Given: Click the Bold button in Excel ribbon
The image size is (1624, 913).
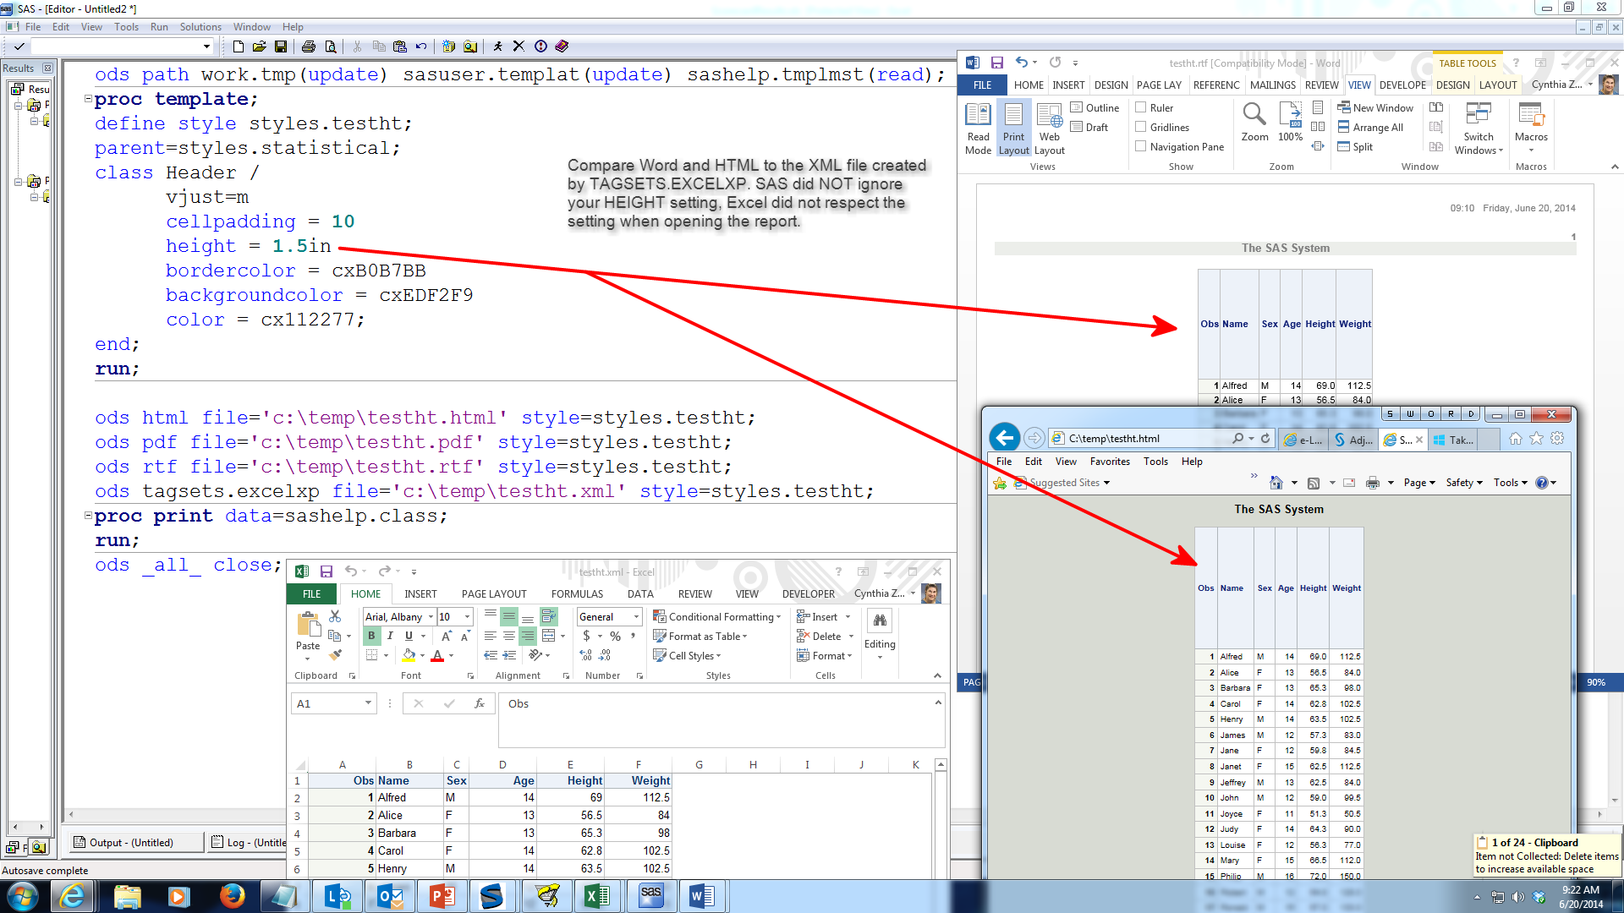Looking at the screenshot, I should (x=371, y=636).
